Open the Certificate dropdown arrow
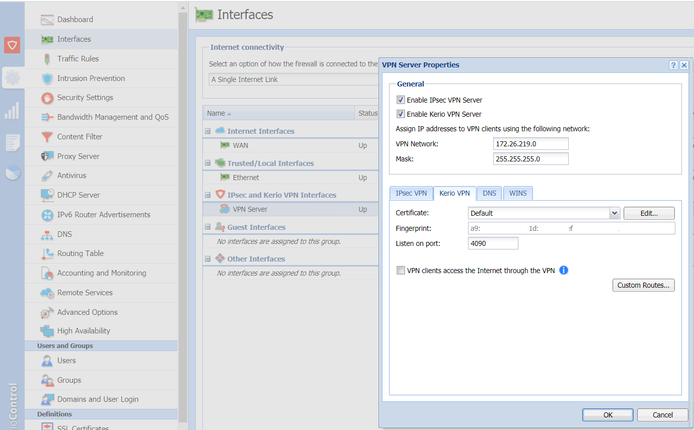 click(x=614, y=213)
